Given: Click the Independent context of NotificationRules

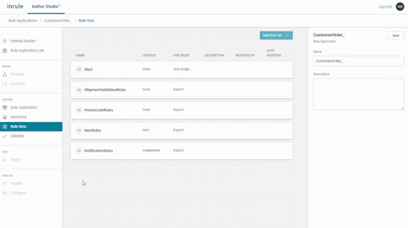Looking at the screenshot, I should (x=151, y=151).
